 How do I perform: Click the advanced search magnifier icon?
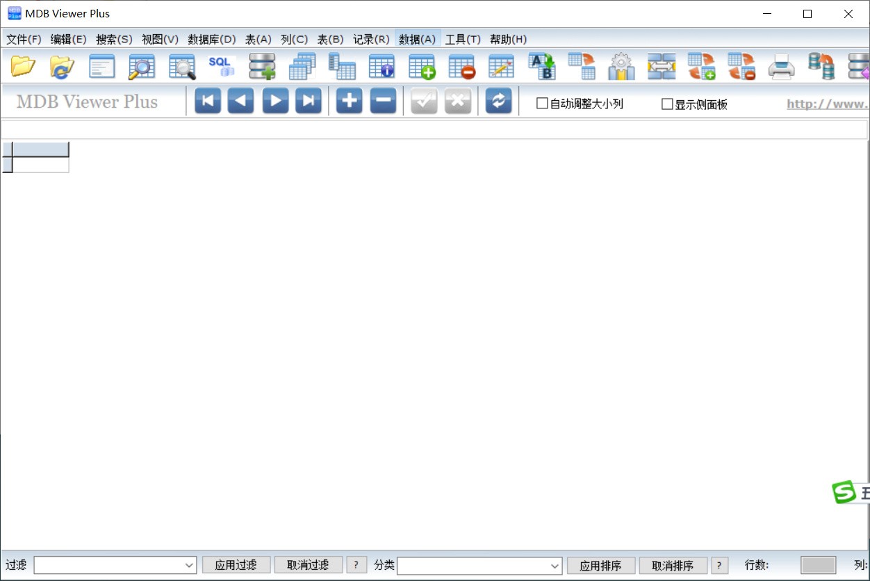pyautogui.click(x=182, y=67)
